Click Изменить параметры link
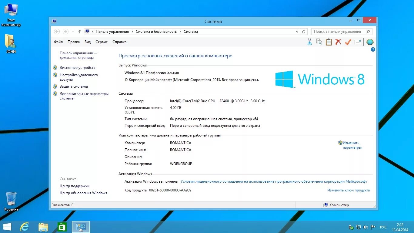 point(352,145)
